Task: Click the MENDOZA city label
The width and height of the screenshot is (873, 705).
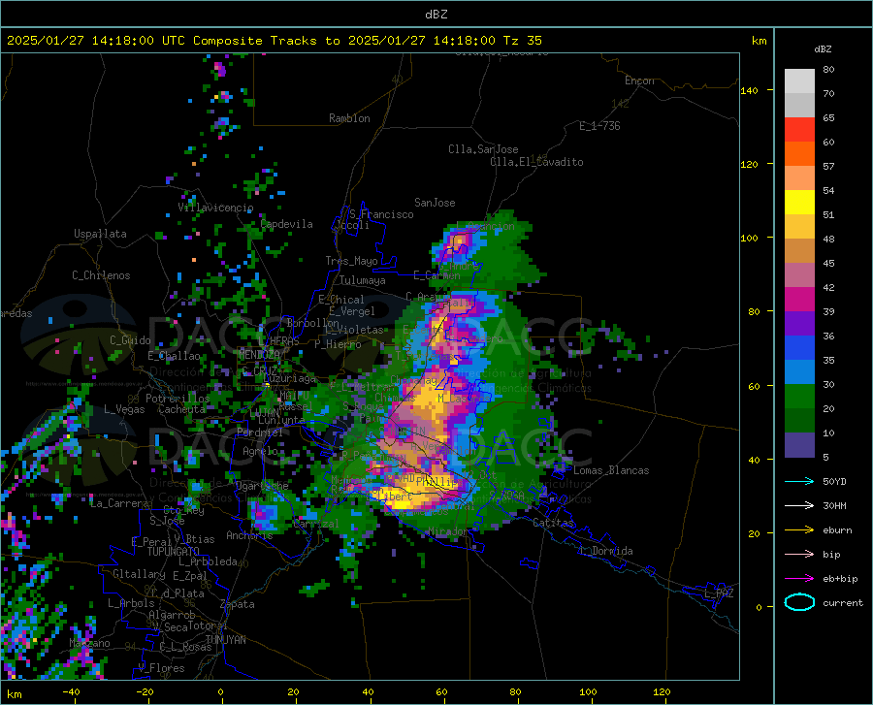Action: coord(259,355)
